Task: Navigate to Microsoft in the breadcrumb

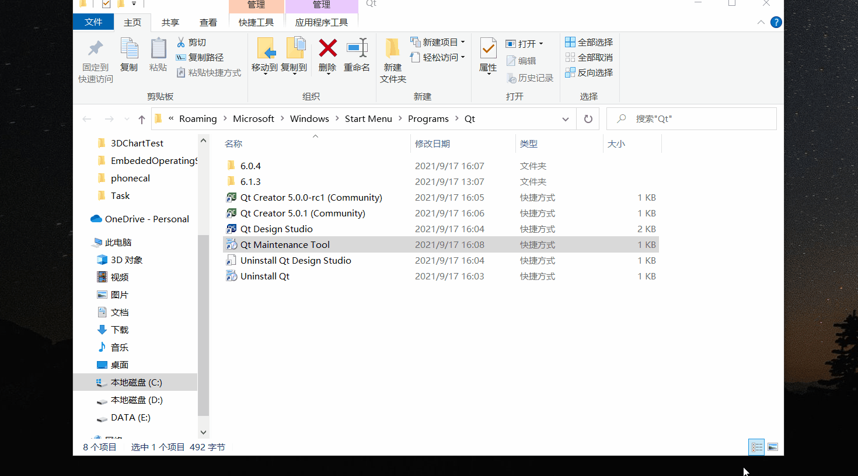Action: pos(253,118)
